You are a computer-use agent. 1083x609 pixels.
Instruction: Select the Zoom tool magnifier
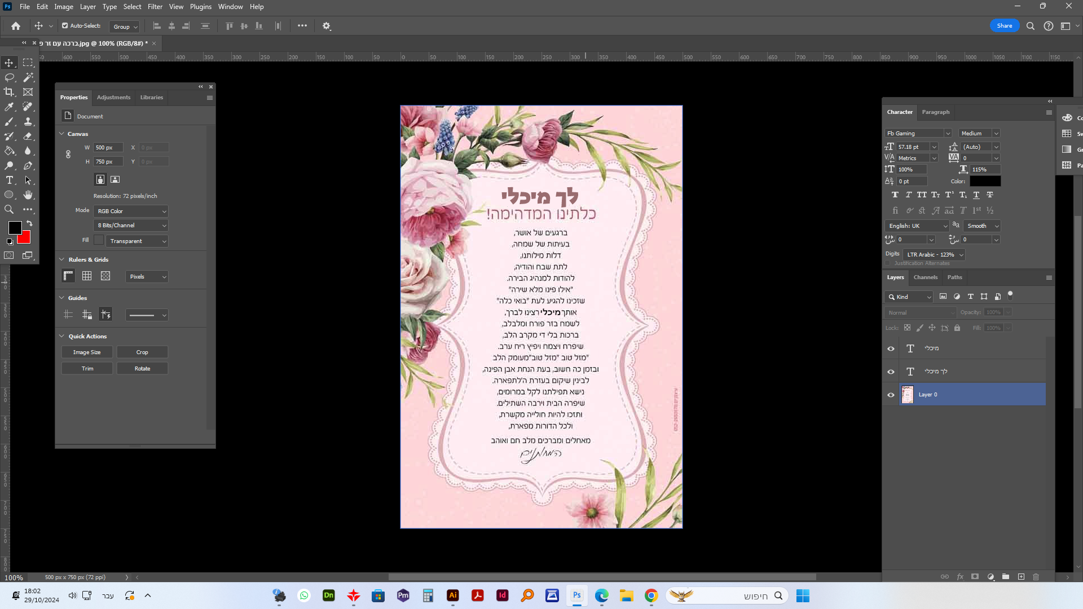tap(10, 210)
